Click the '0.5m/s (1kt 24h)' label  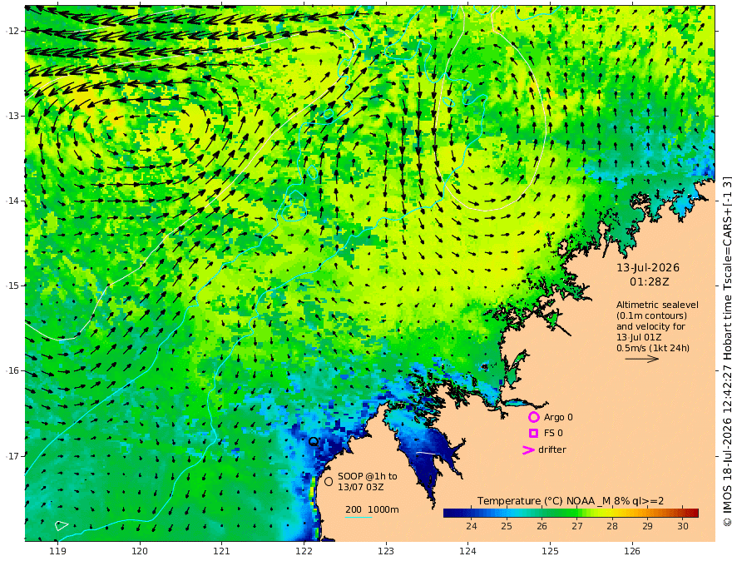point(653,348)
